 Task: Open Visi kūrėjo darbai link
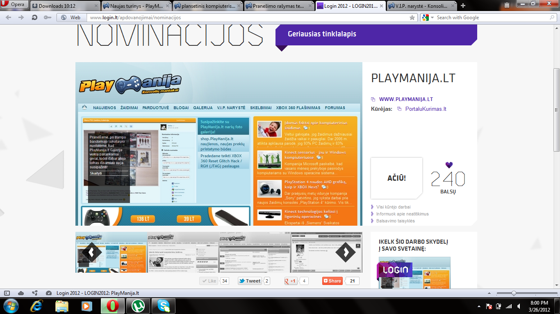[393, 207]
